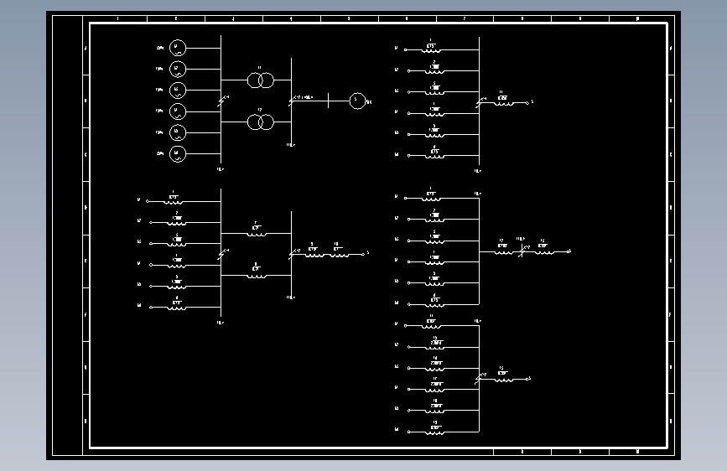
Task: Click the fault marker on the top-right network's bus
Action: [x=480, y=102]
